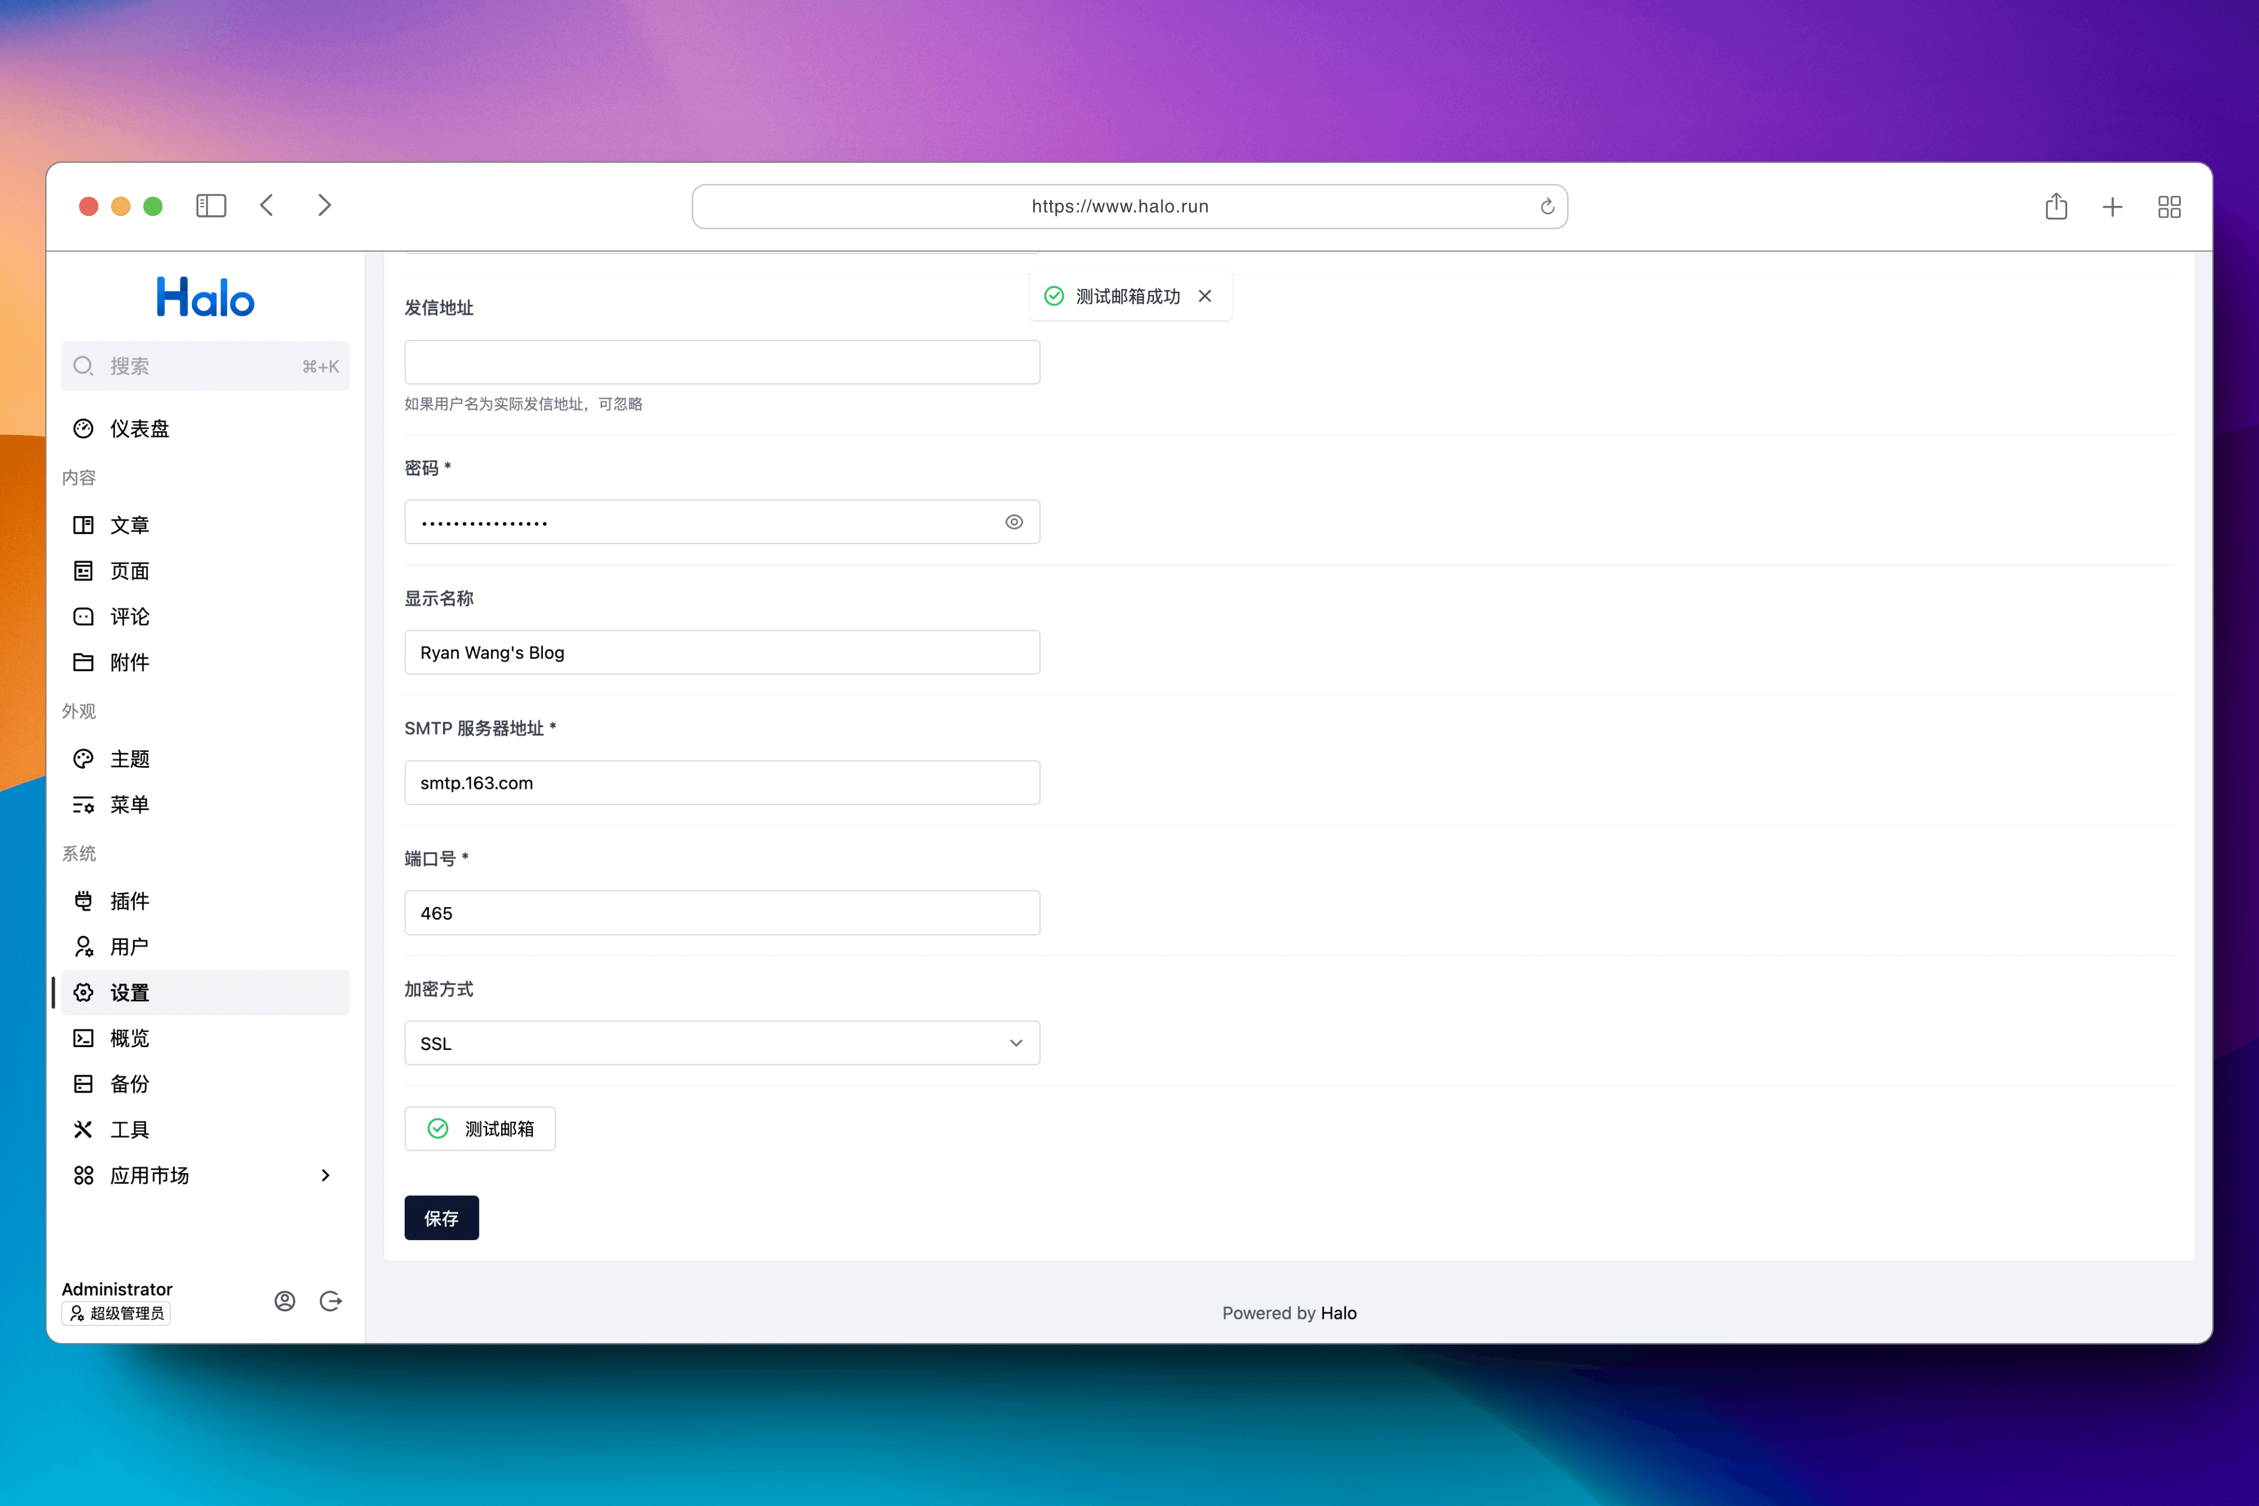2259x1506 pixels.
Task: Click the 保存 save button
Action: 441,1218
